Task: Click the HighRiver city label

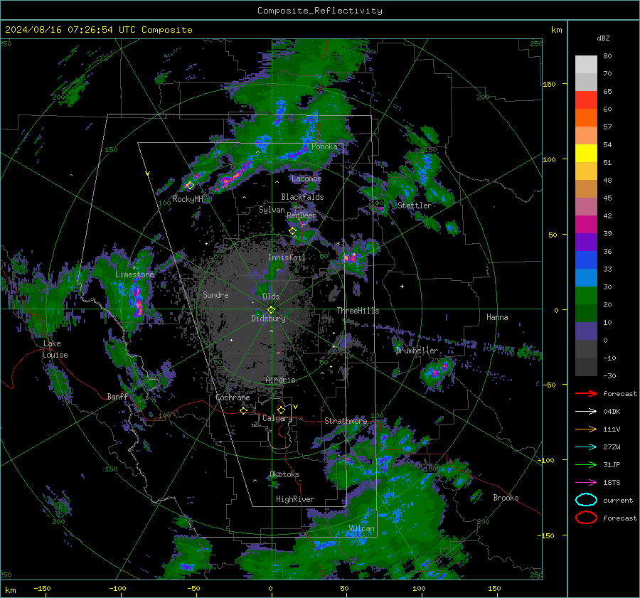Action: pyautogui.click(x=295, y=499)
